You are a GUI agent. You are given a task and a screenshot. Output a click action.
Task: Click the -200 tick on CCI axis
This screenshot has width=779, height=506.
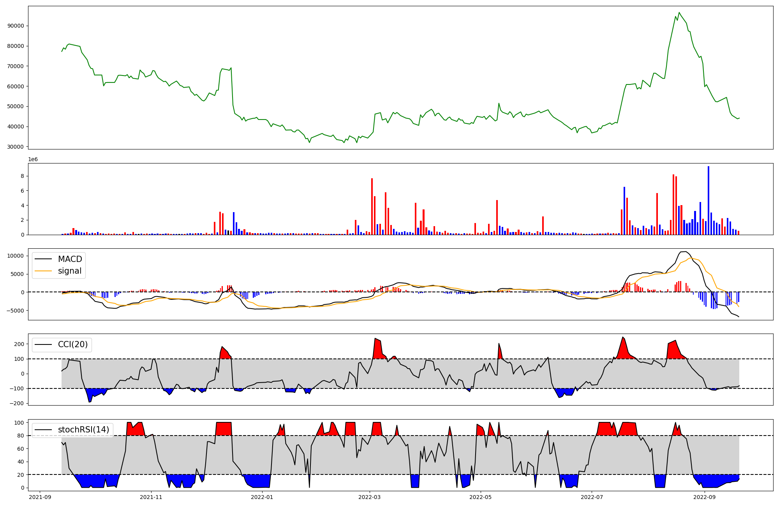17,403
